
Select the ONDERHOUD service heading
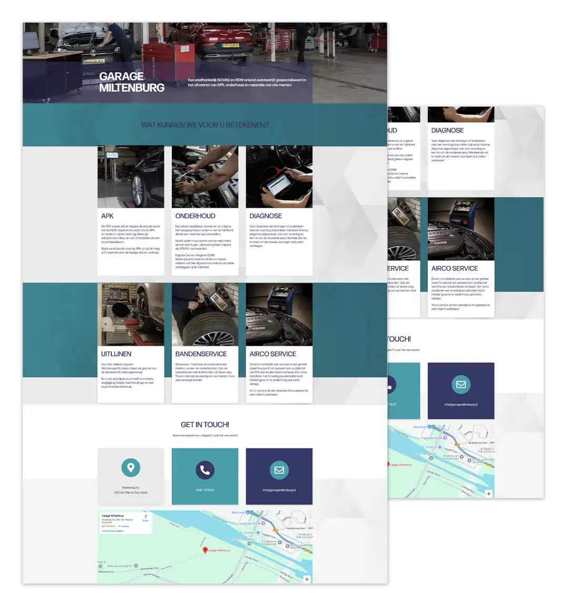pos(195,216)
